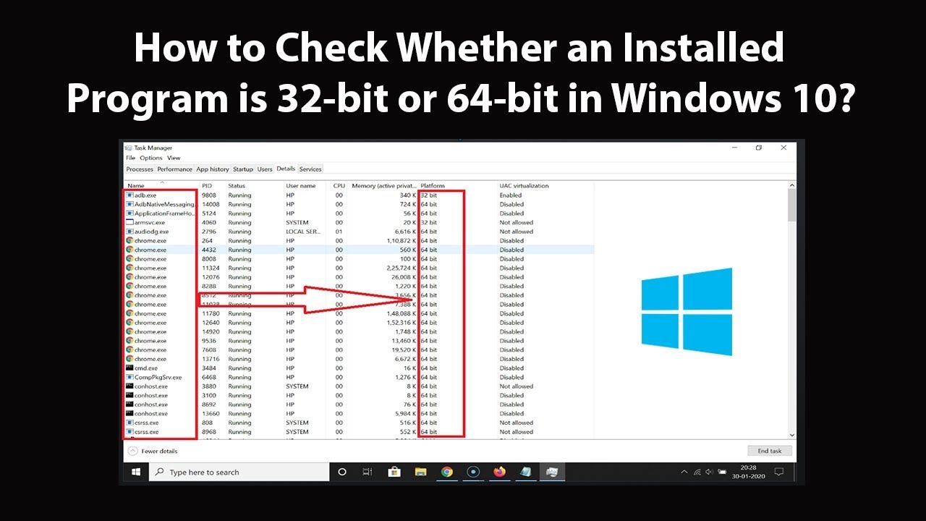Switch to the Performance tab
Viewport: 926px width, 521px height.
click(175, 169)
